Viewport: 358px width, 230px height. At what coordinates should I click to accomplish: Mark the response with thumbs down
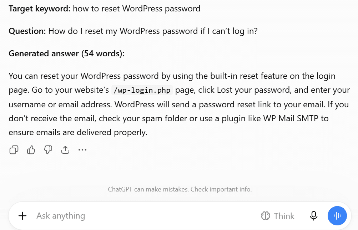(x=48, y=150)
